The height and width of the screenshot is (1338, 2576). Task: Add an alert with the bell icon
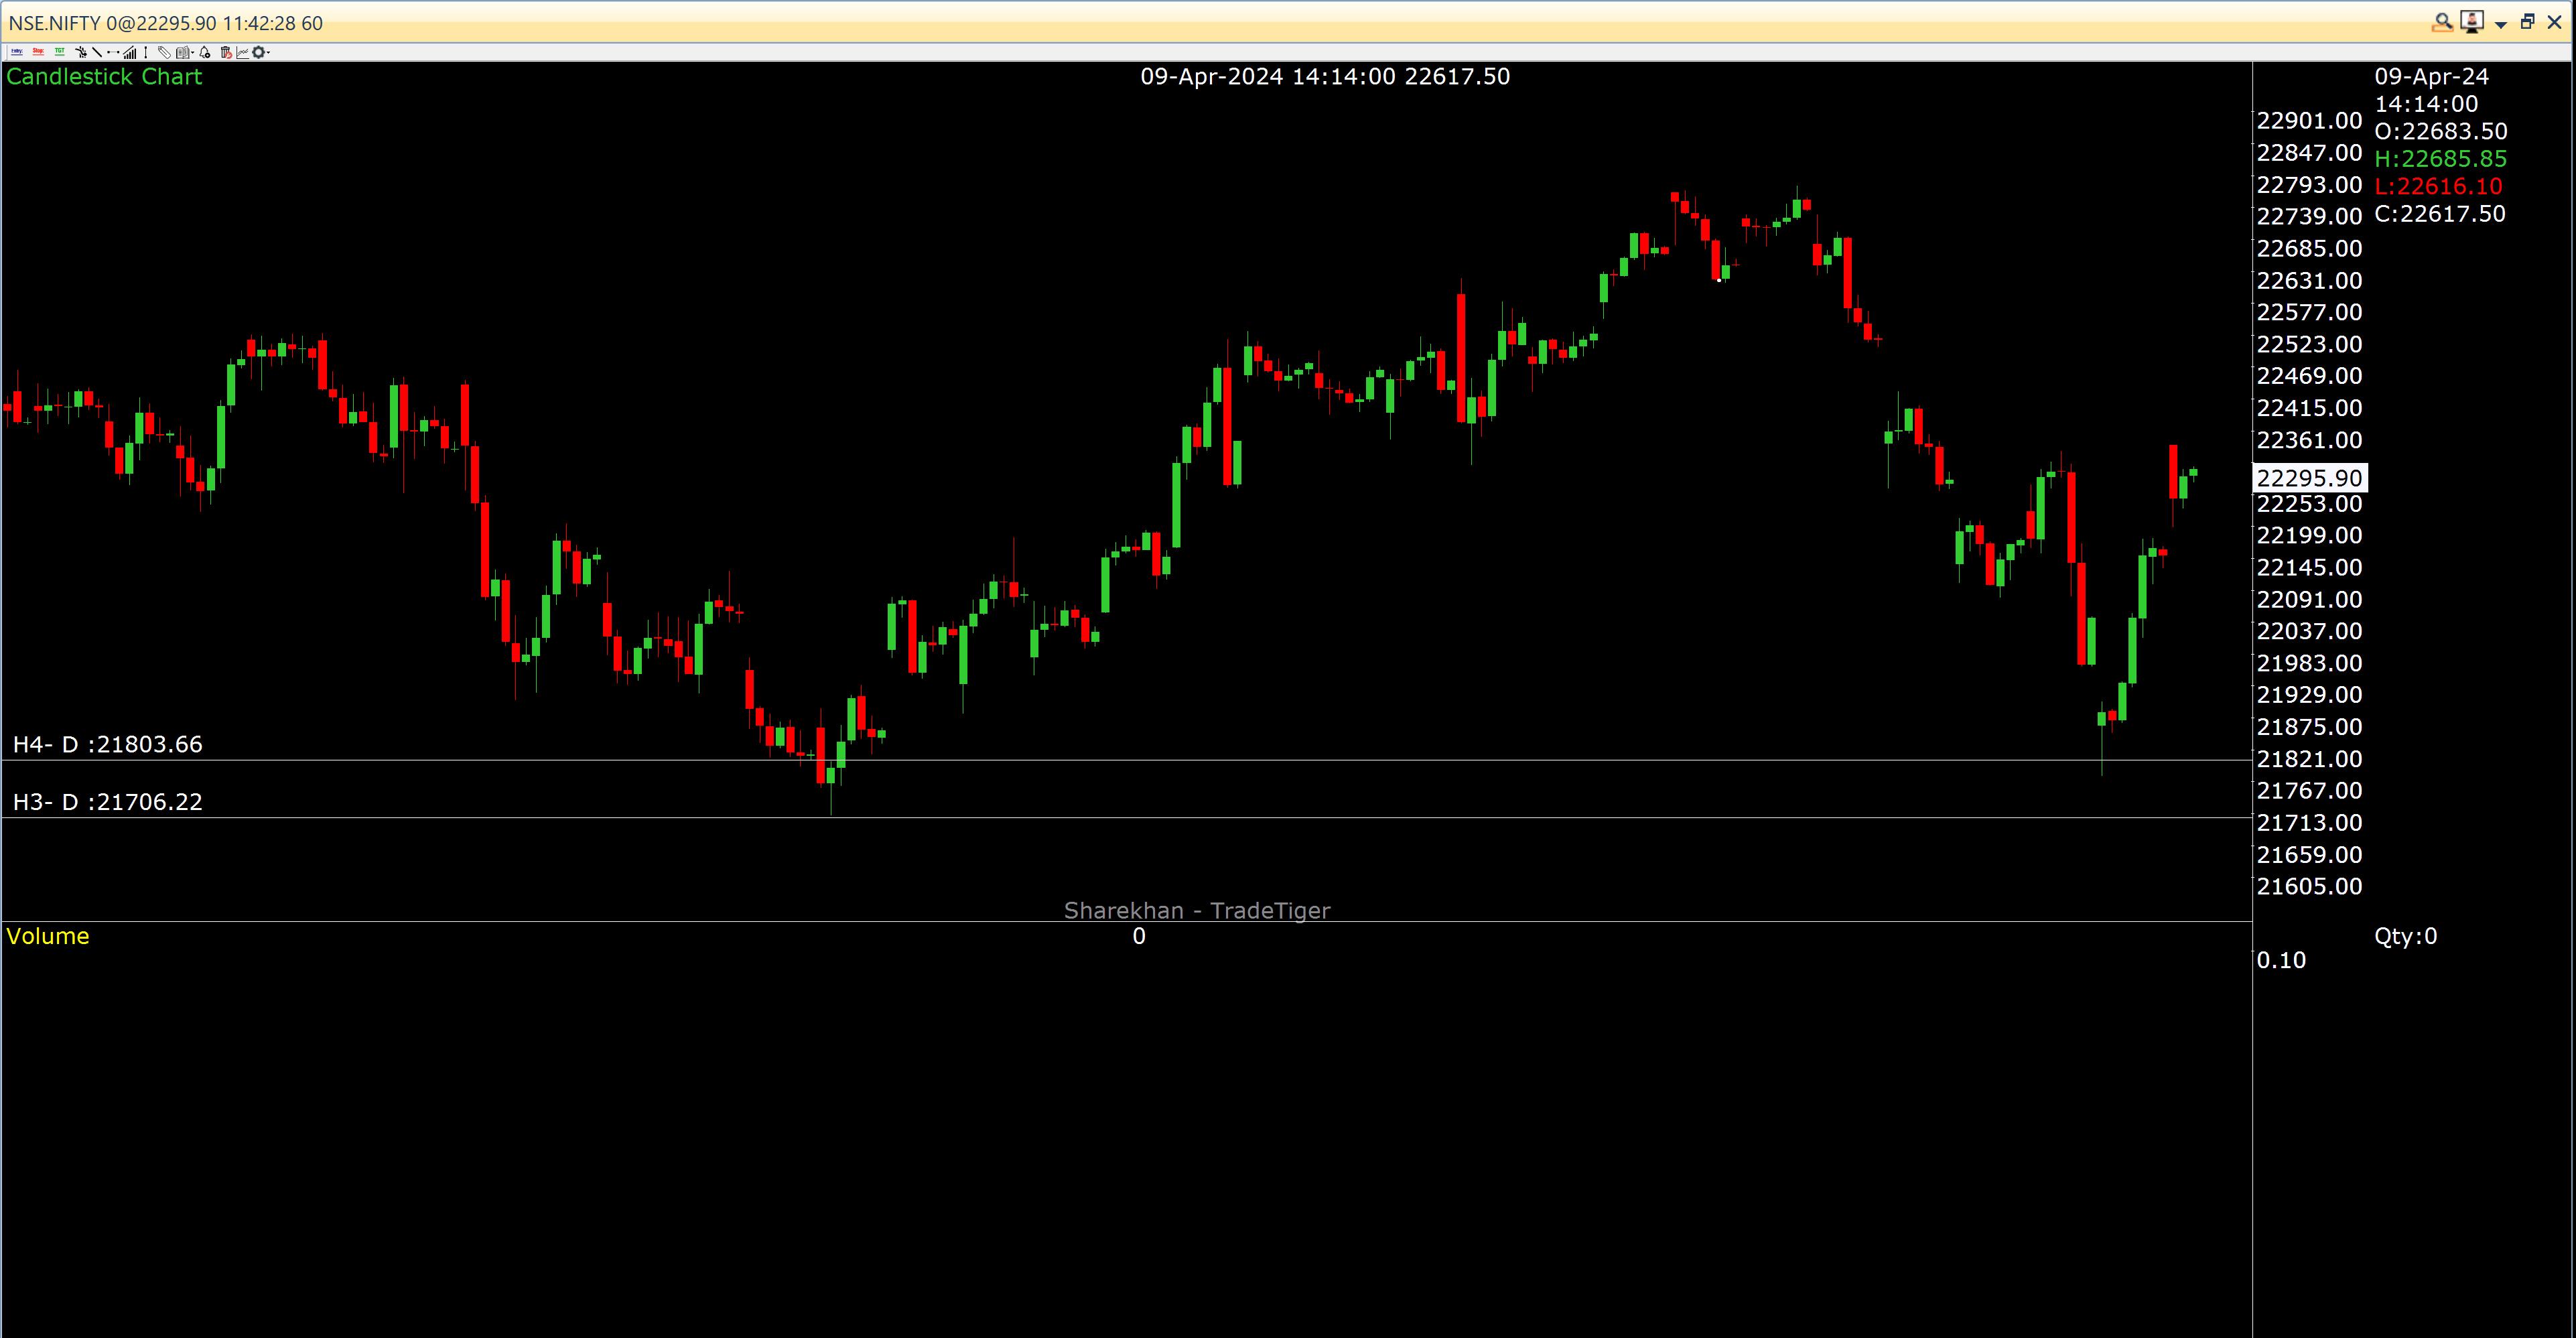(x=205, y=52)
